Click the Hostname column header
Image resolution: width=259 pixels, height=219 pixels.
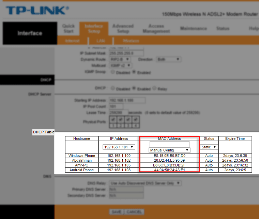pos(82,138)
